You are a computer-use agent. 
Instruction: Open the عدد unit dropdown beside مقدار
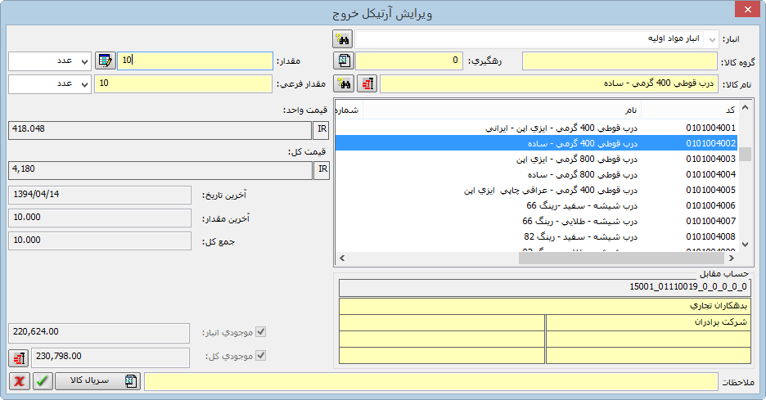(x=84, y=61)
